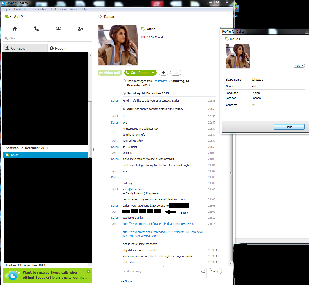Close the Dallas profile with Close button
The image size is (309, 285).
pyautogui.click(x=289, y=127)
